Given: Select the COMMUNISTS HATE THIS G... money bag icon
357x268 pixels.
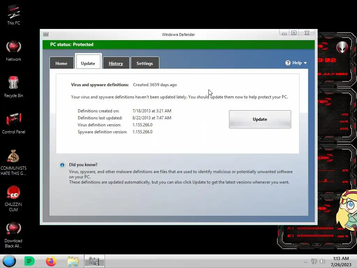Looking at the screenshot, I should pyautogui.click(x=14, y=163).
